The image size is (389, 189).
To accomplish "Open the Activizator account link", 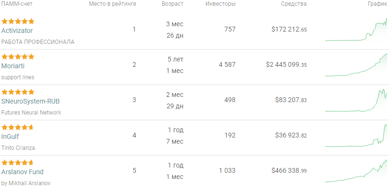I will pos(17,31).
